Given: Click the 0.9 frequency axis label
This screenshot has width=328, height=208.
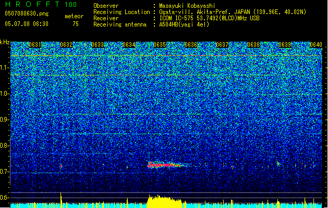Looking at the screenshot, I should coord(5,120).
